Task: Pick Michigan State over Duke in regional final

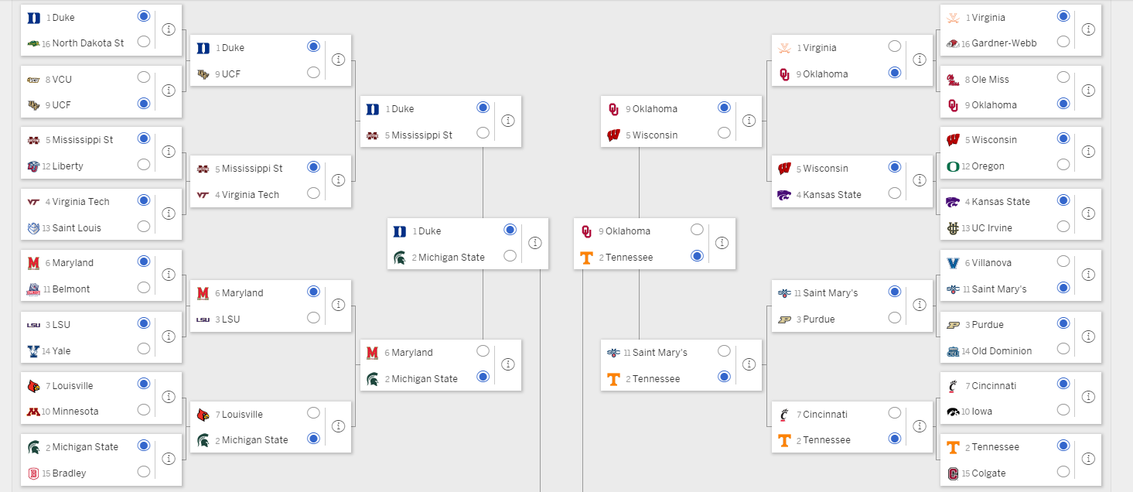Action: coord(510,256)
